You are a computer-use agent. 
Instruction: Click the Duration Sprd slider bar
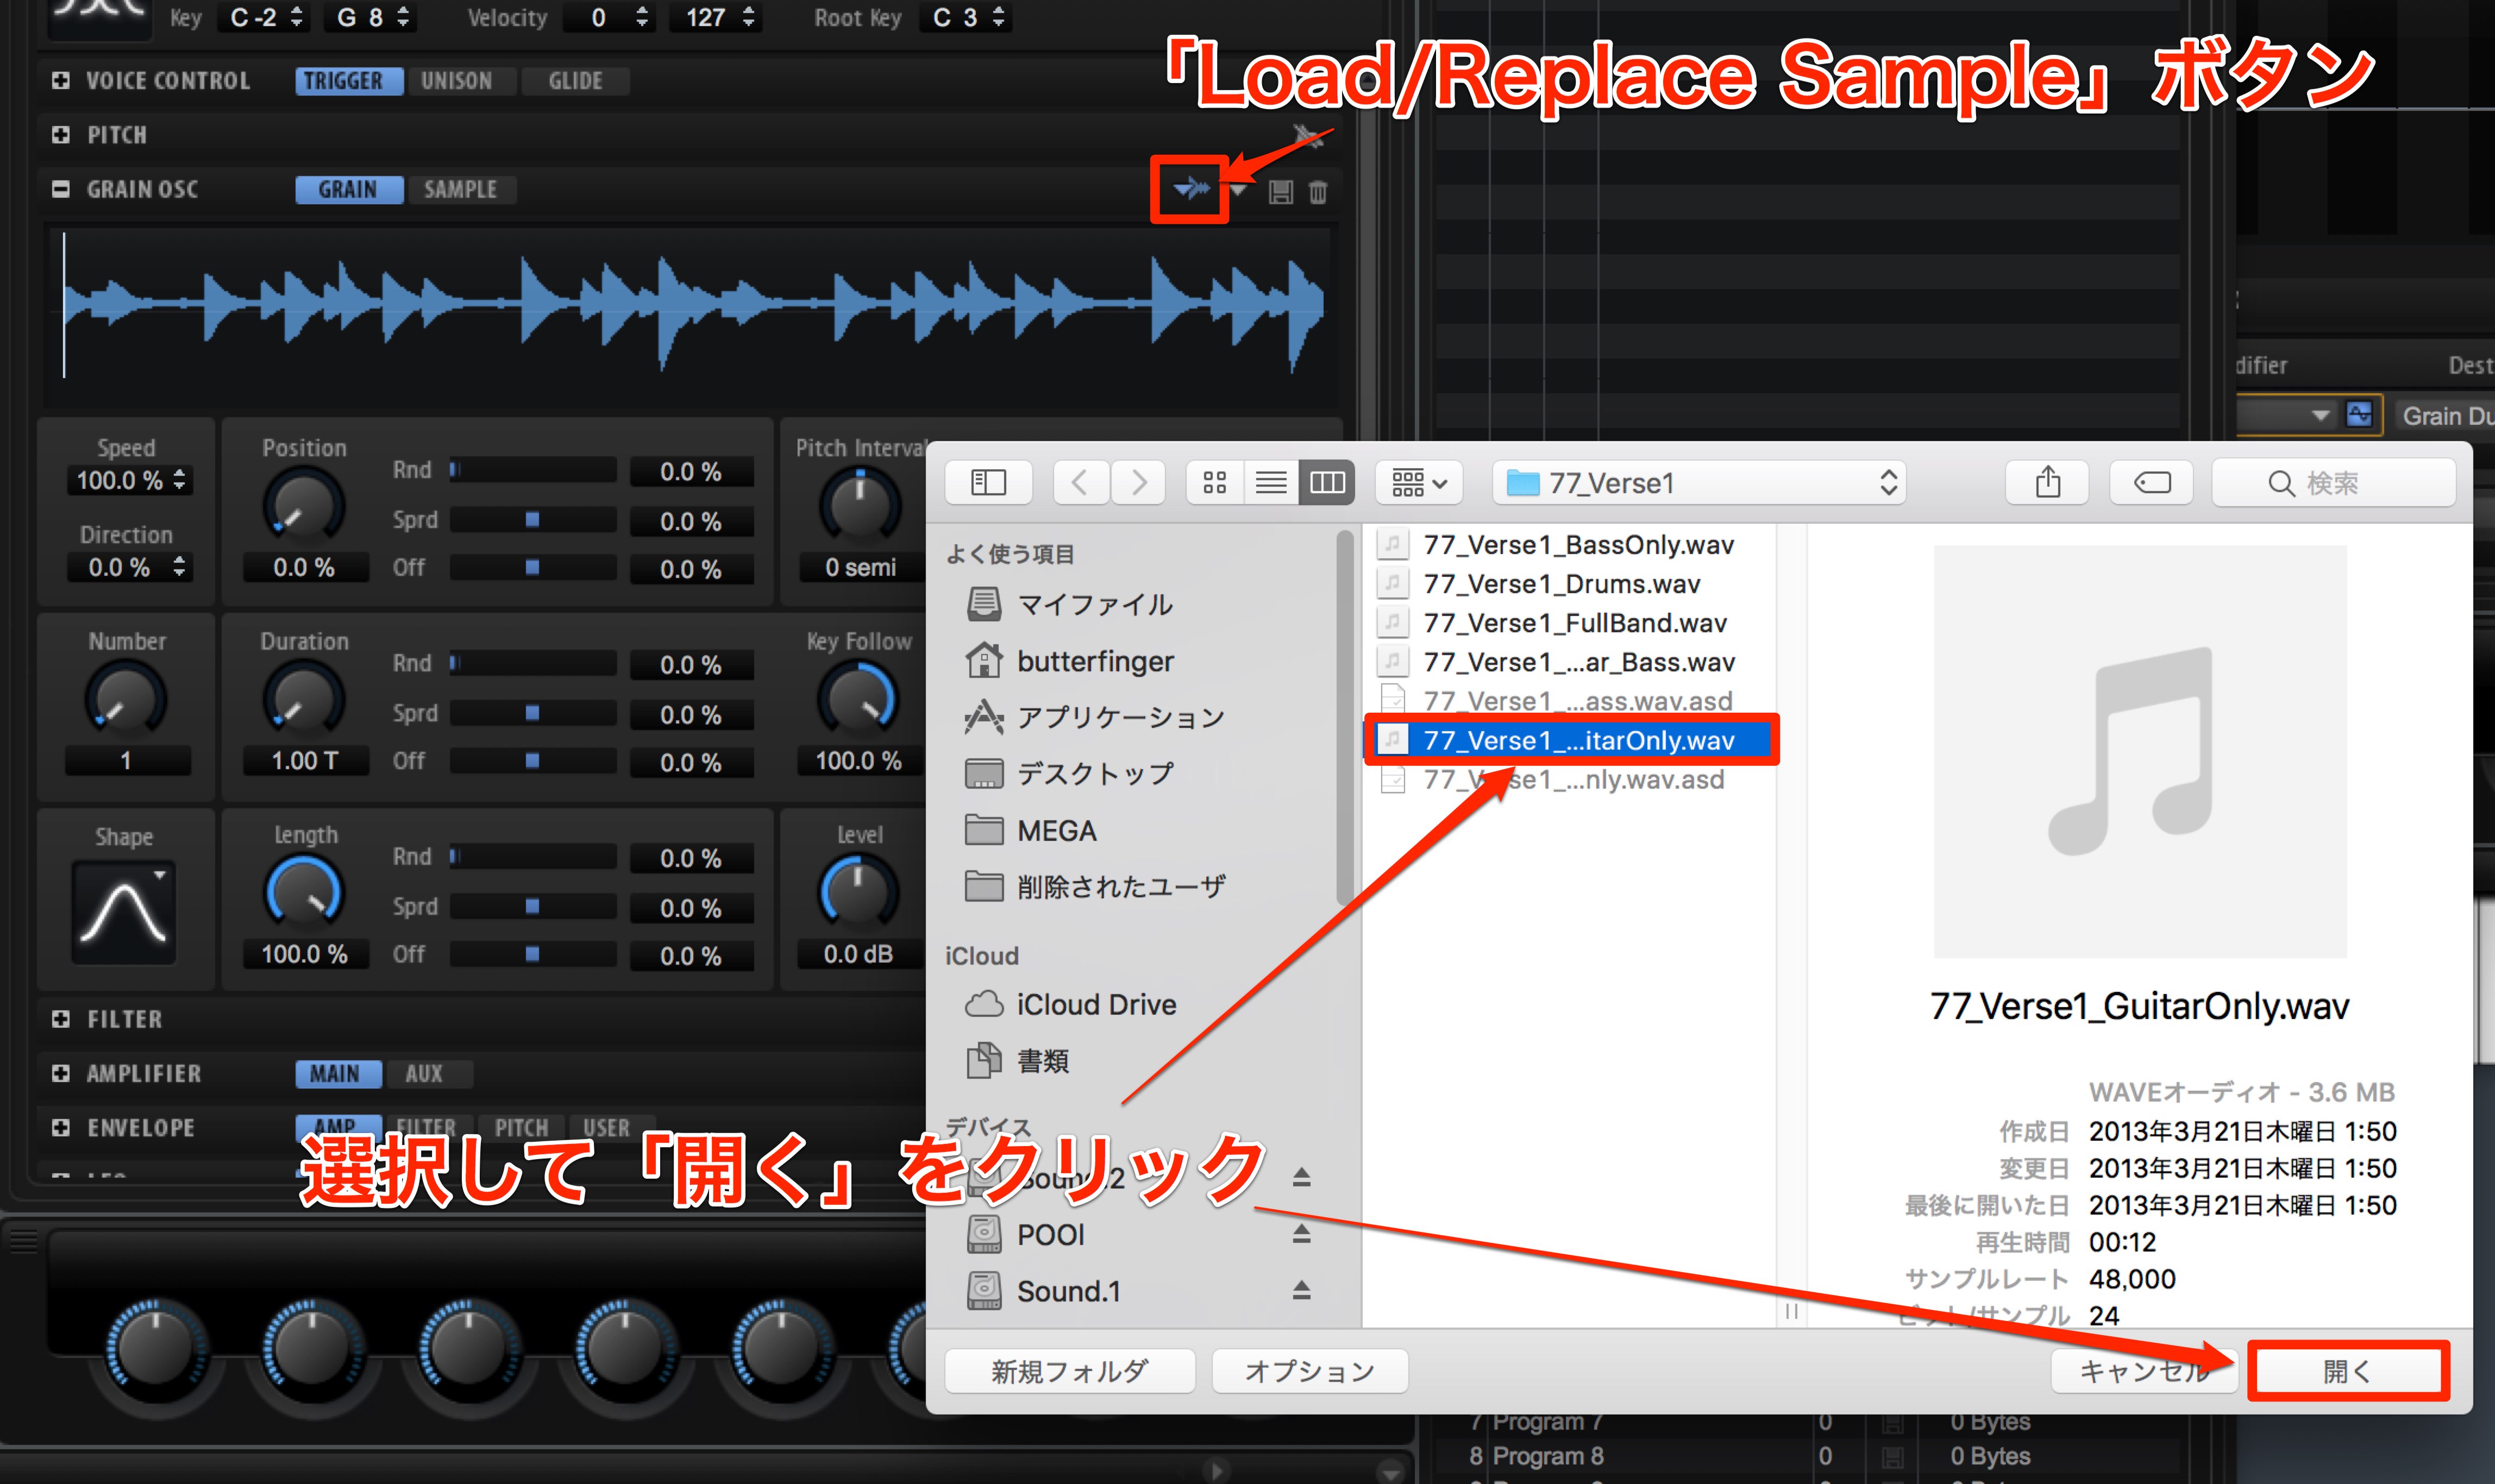point(532,713)
